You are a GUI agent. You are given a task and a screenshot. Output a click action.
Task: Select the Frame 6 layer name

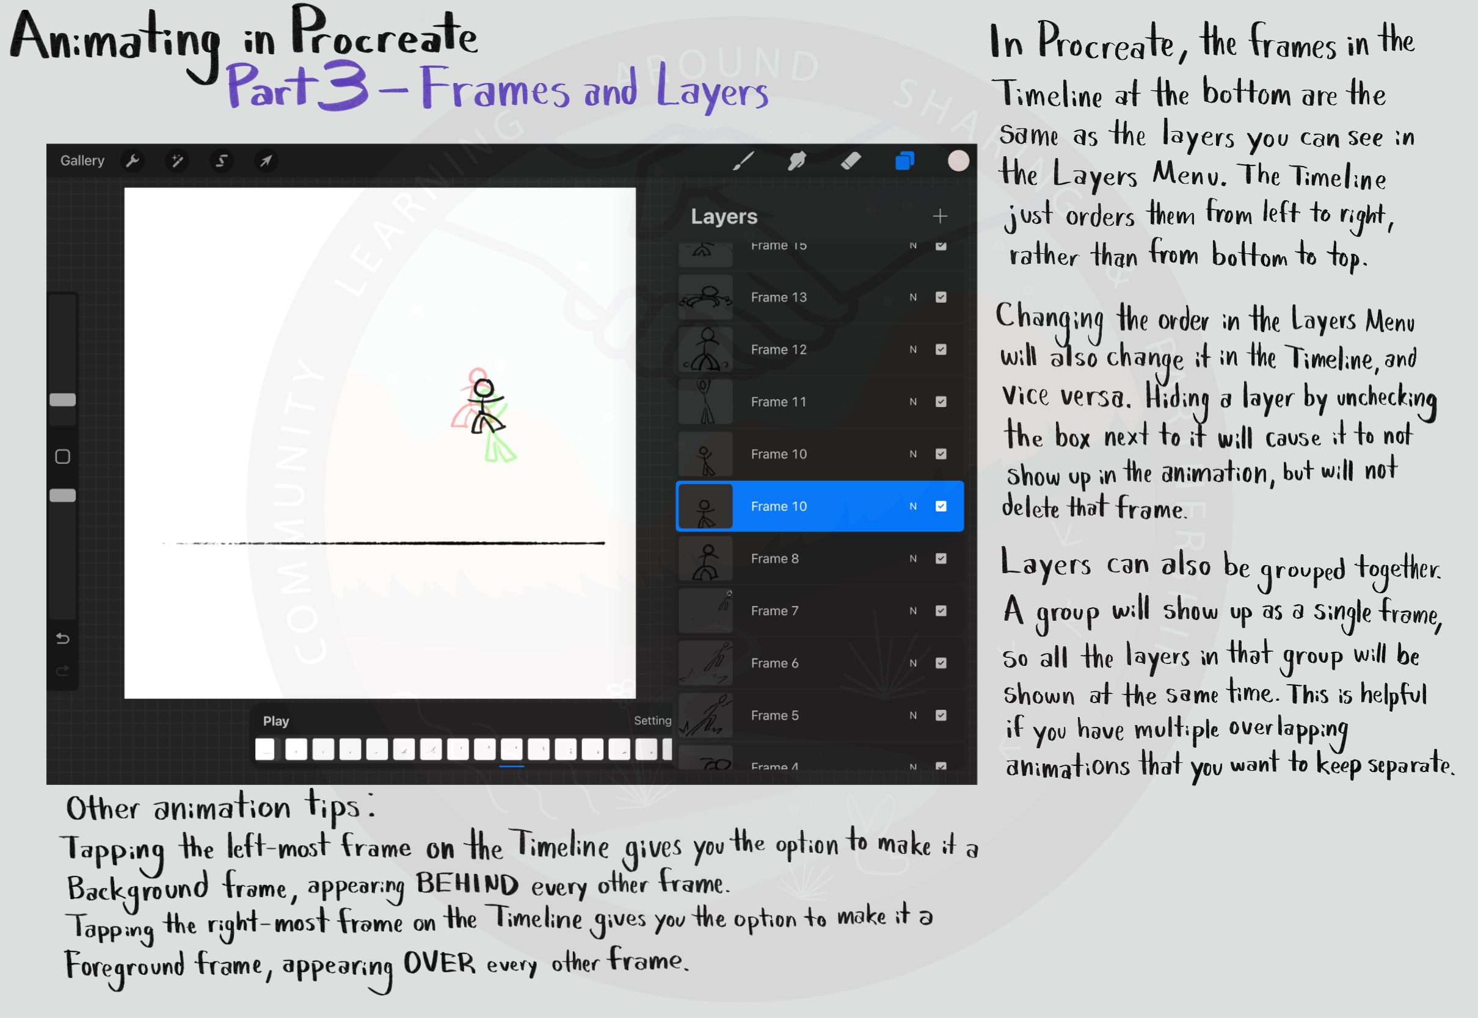click(x=775, y=663)
